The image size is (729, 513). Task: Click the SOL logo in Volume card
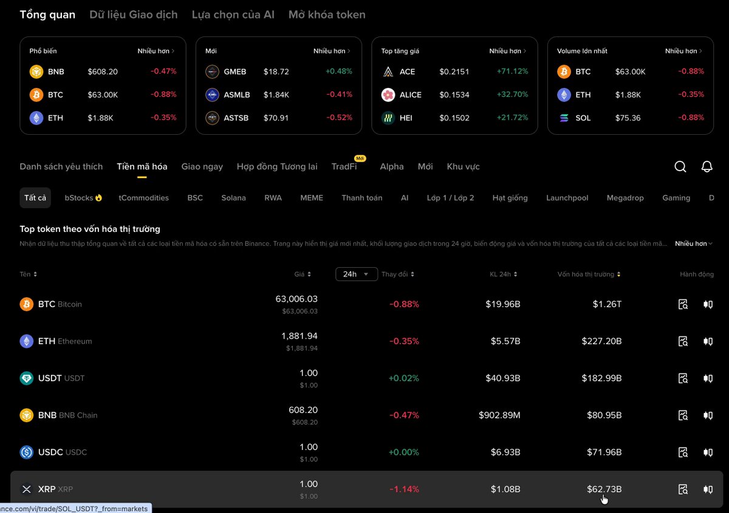tap(564, 118)
